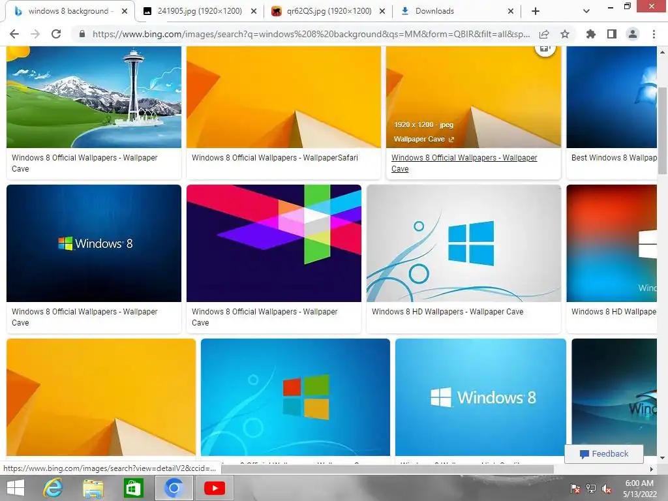Click the Feedback button
The height and width of the screenshot is (501, 668).
coord(603,454)
